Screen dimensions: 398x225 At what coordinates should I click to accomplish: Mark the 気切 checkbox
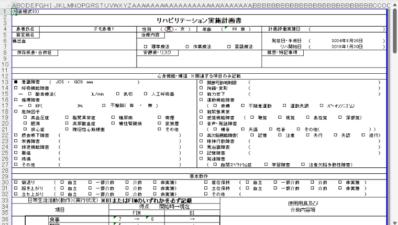pyautogui.click(x=117, y=94)
